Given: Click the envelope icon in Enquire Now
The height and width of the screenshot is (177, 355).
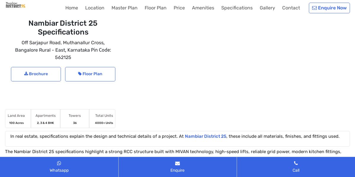Looking at the screenshot, I should (x=314, y=8).
